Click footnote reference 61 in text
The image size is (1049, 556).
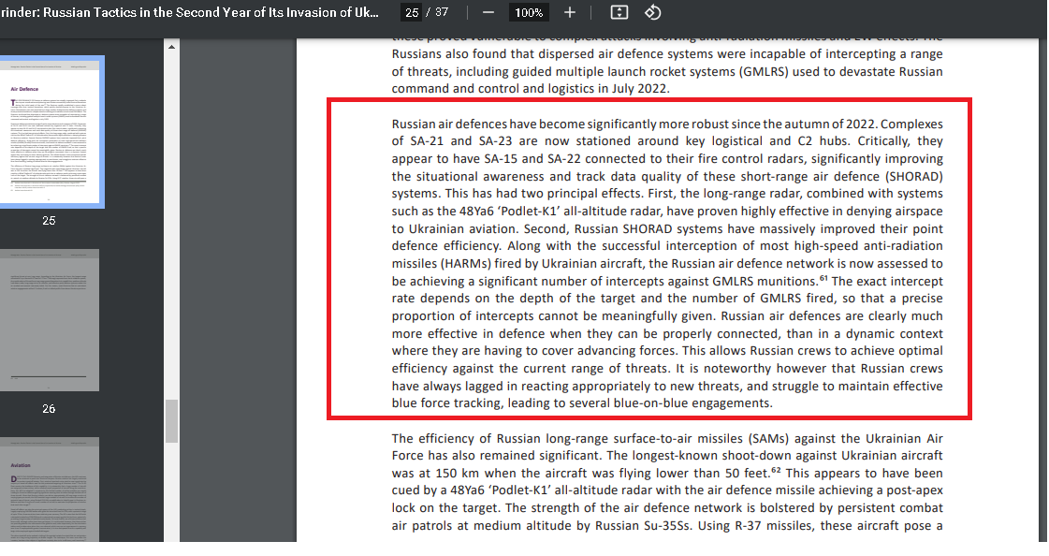tap(823, 278)
